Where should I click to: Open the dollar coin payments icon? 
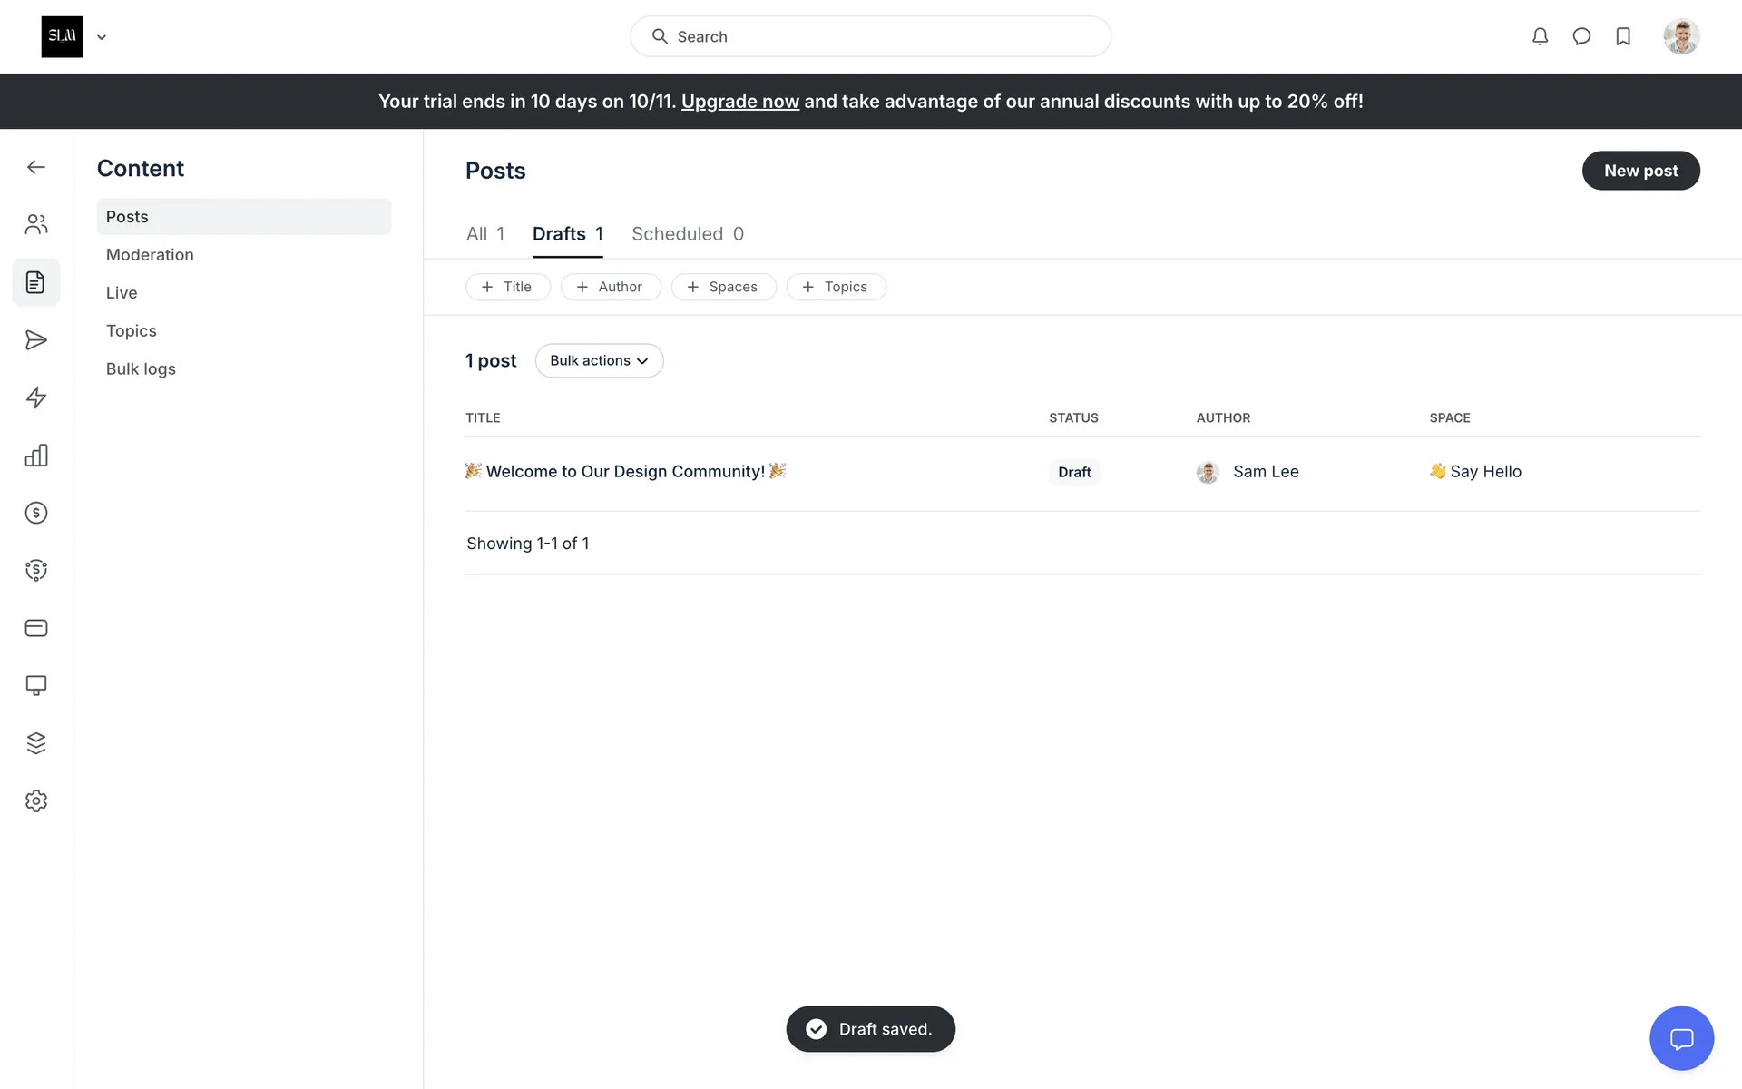(x=36, y=513)
